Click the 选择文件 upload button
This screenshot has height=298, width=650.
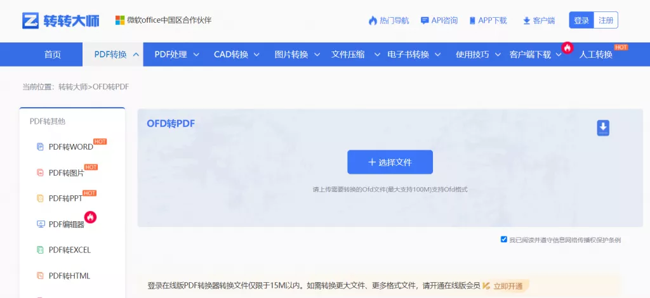pos(390,162)
